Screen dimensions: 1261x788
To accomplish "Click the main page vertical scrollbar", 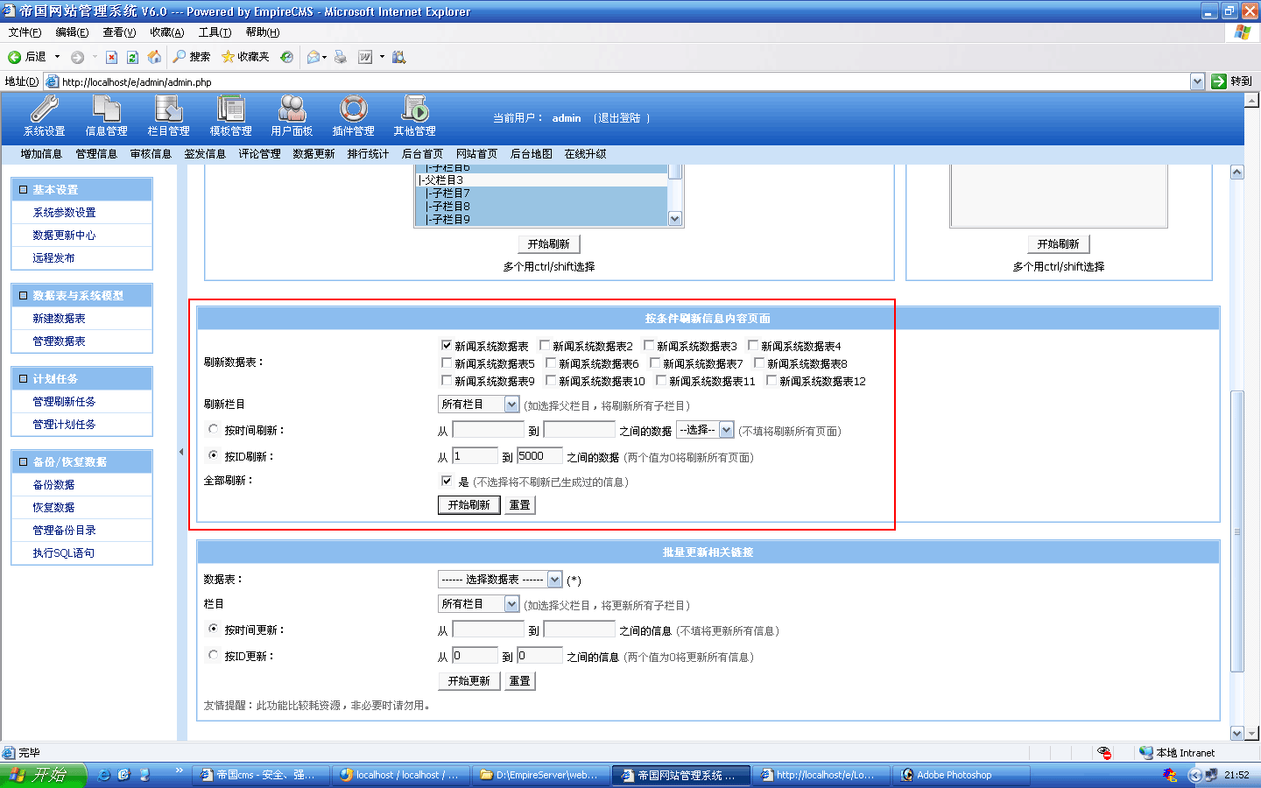I will 1236,525.
